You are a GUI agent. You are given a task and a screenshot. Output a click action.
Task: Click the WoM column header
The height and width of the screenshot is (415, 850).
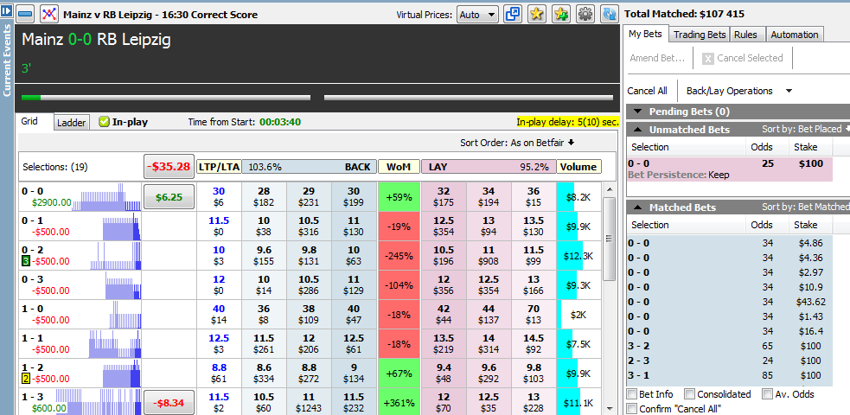(x=399, y=167)
